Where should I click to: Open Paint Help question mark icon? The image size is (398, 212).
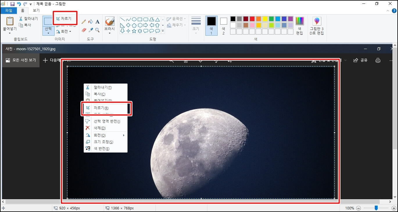click(394, 11)
